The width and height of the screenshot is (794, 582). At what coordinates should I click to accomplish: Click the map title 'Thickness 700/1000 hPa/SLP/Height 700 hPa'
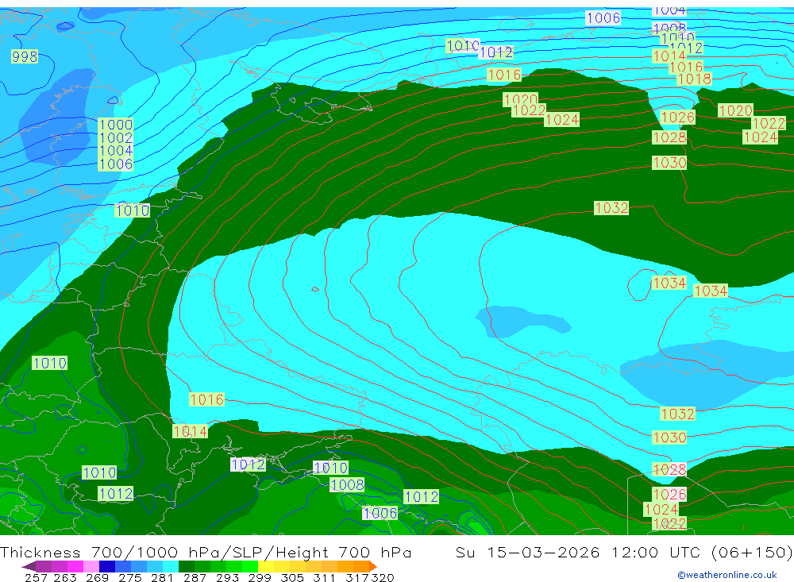pyautogui.click(x=206, y=552)
